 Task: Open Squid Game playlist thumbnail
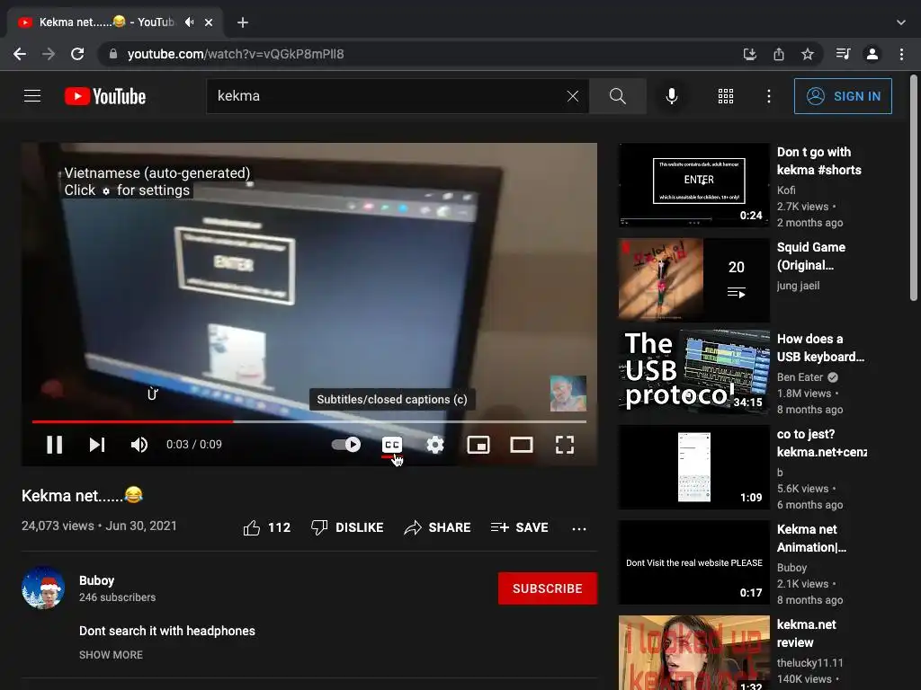click(x=693, y=280)
